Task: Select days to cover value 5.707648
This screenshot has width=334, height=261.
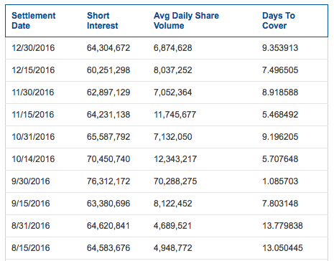Action: pyautogui.click(x=280, y=159)
